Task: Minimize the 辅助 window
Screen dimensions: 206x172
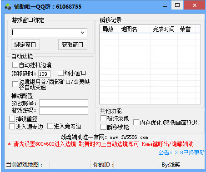Action: (x=165, y=6)
